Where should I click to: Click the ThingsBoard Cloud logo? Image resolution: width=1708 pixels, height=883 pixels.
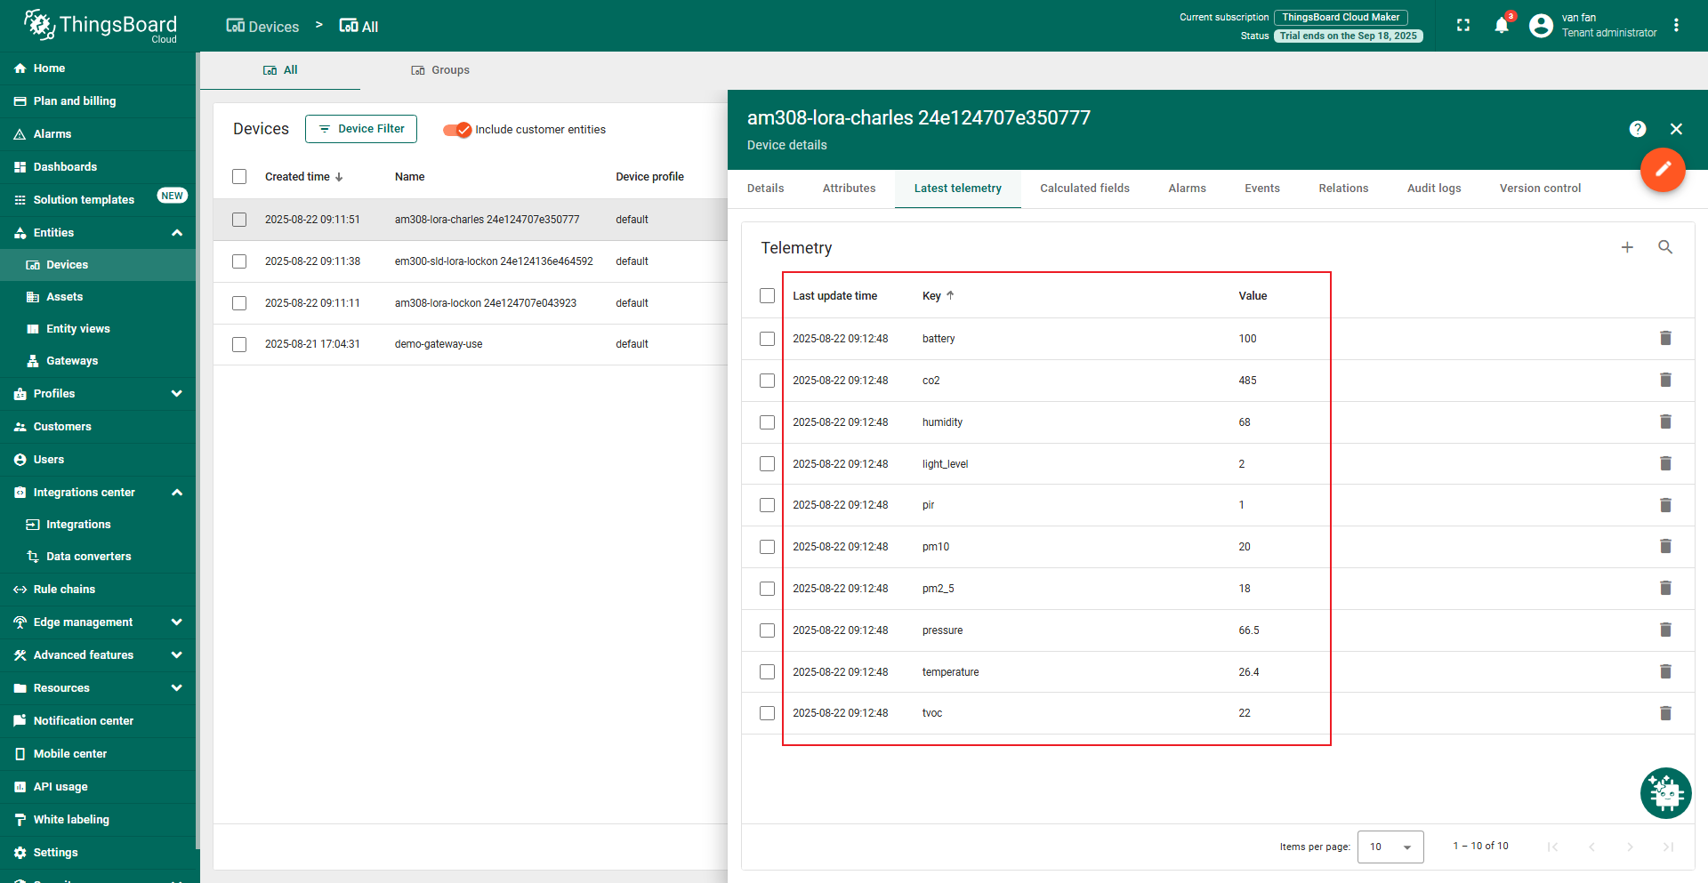coord(101,26)
